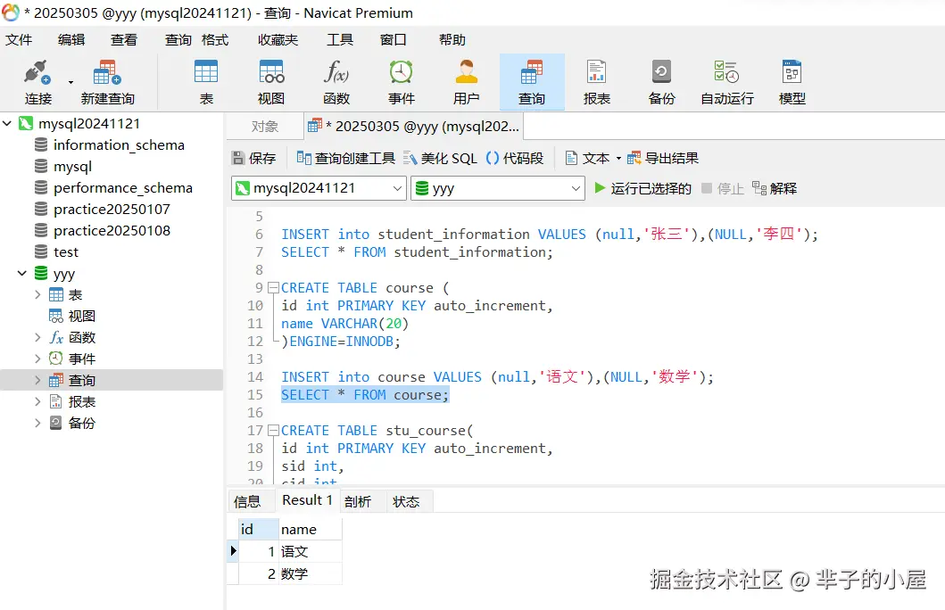The height and width of the screenshot is (610, 945).
Task: Switch to the 20250305 @yyy query tab
Action: point(413,127)
